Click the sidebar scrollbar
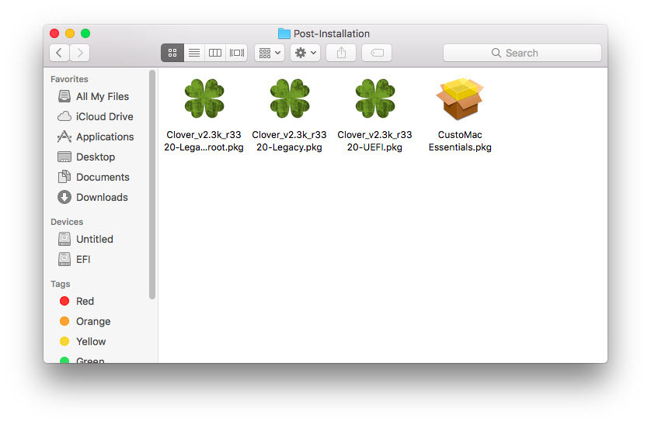Screen dimensions: 651x425 [152, 185]
